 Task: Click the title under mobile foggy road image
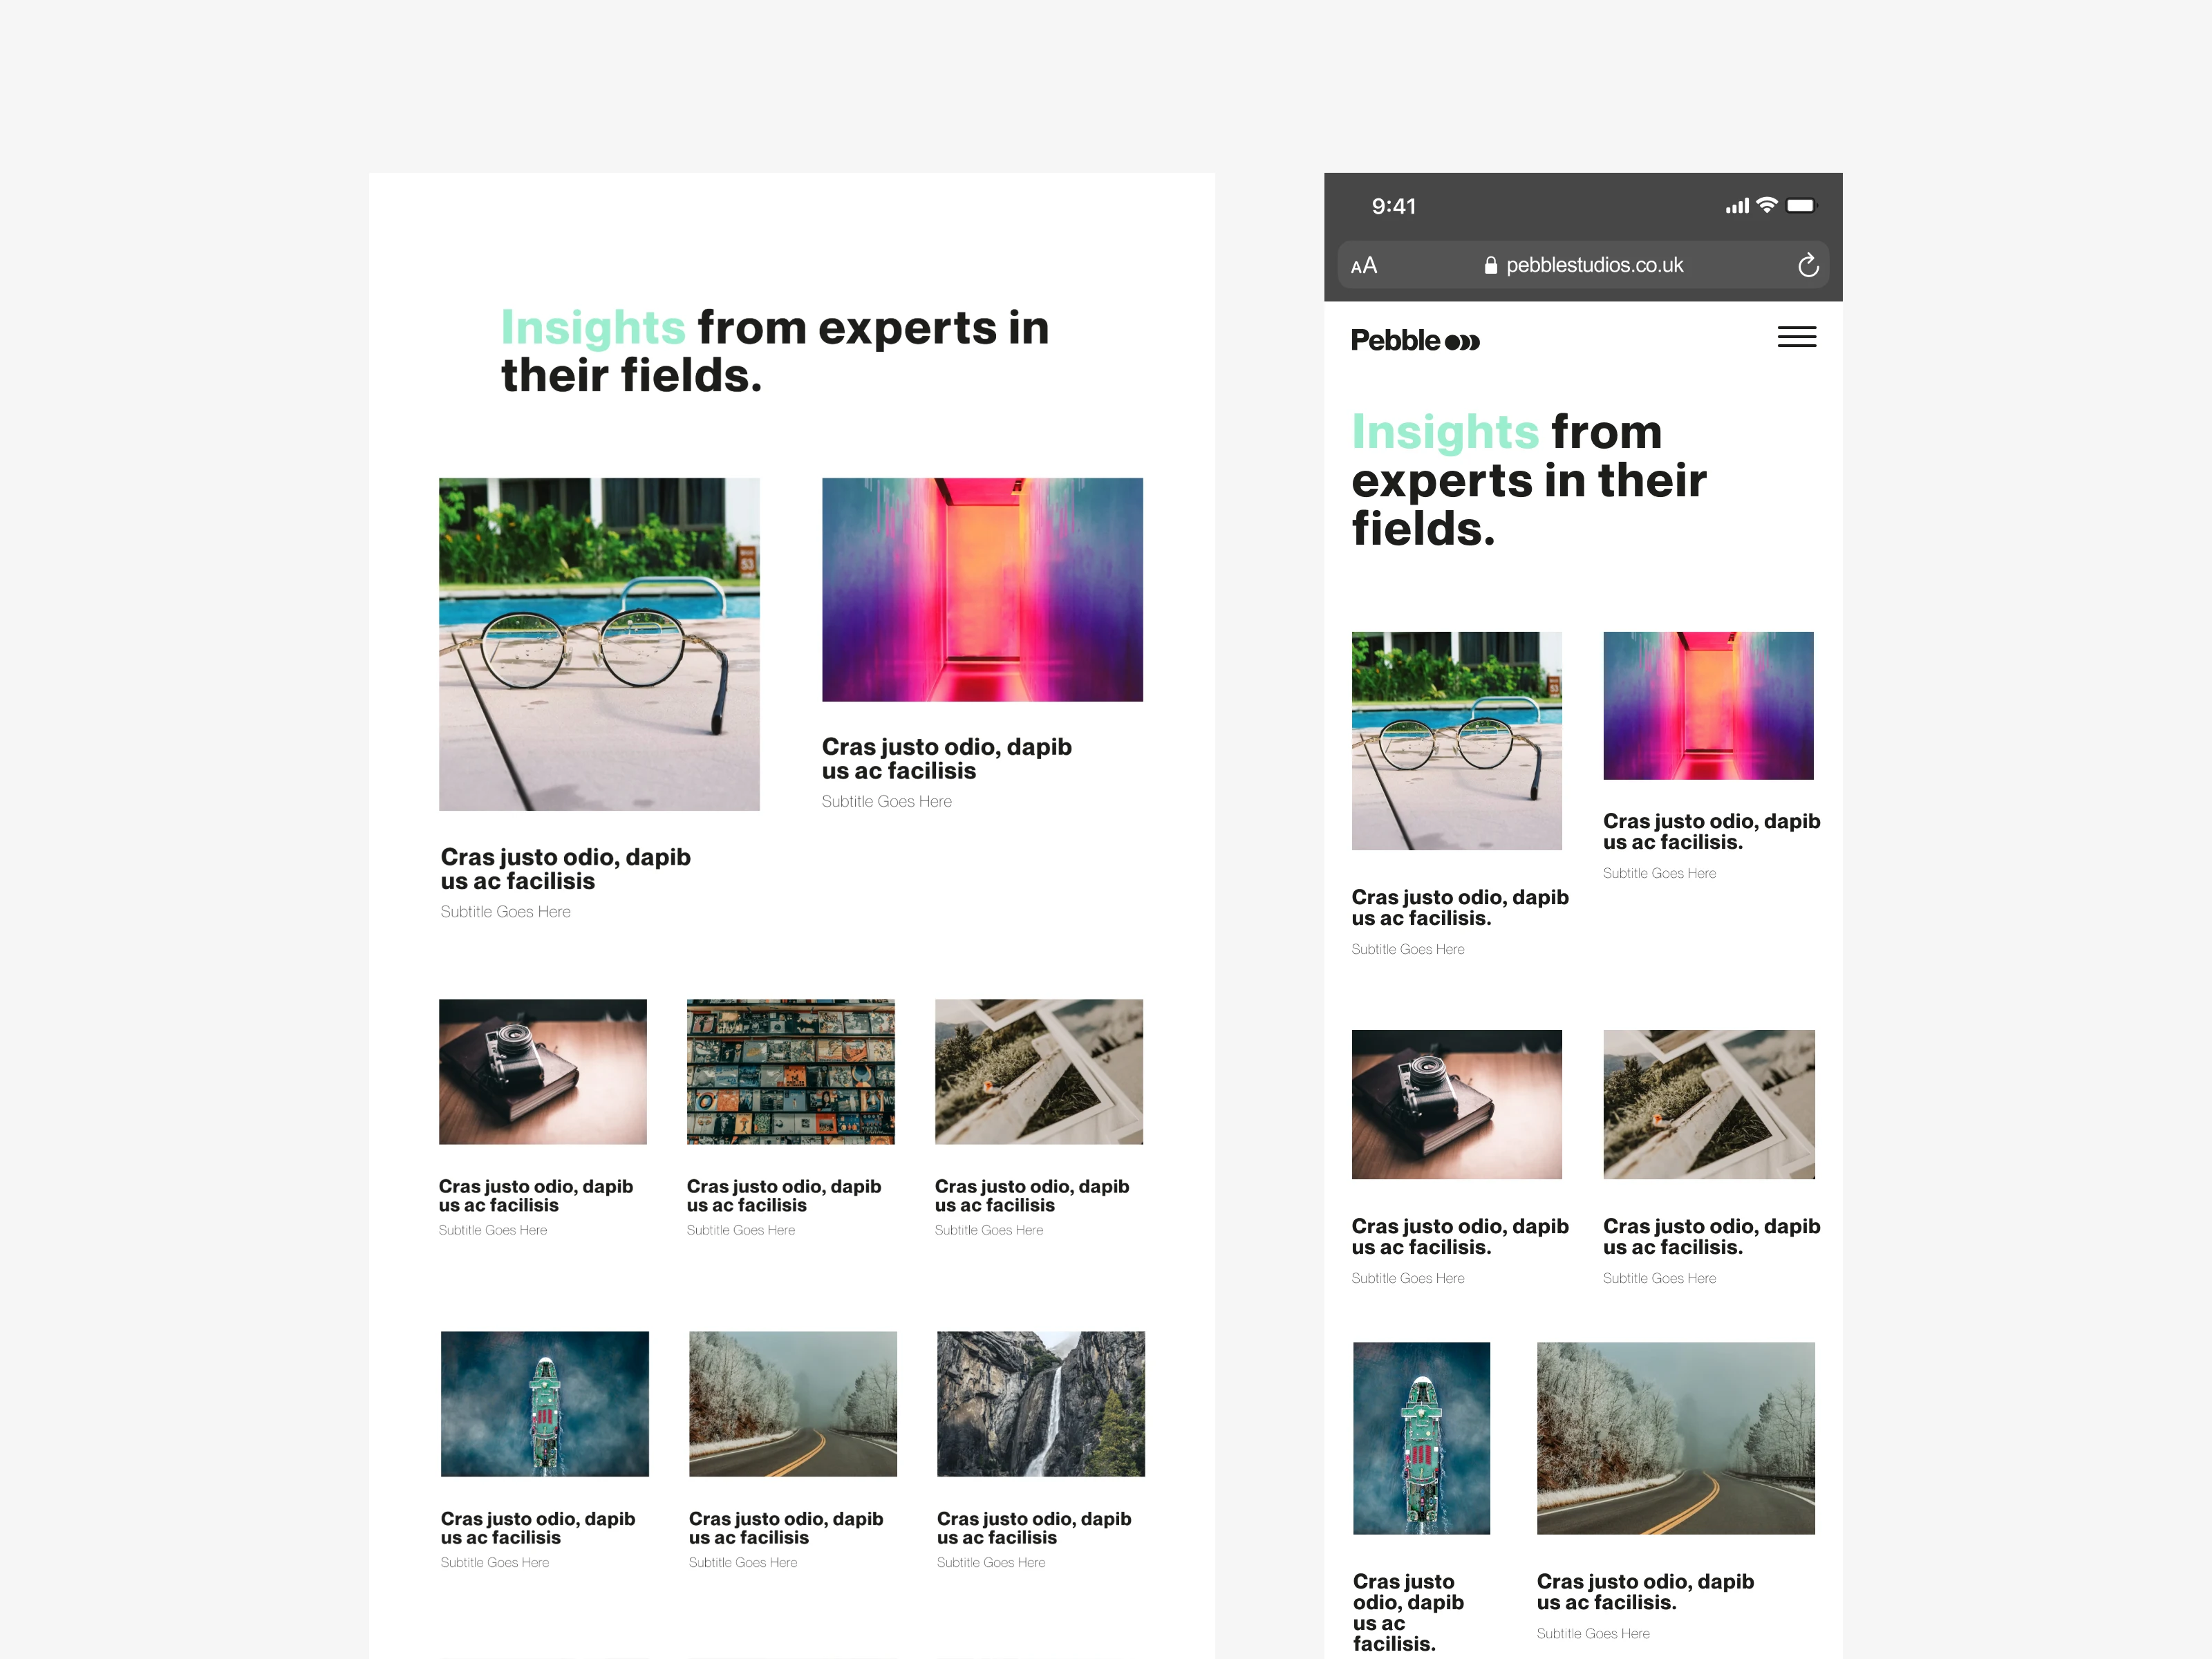[1645, 1592]
